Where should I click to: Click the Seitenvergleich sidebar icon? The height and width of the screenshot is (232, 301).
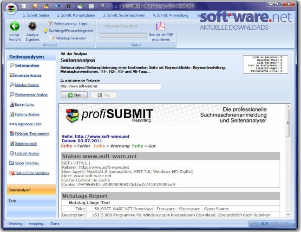12,143
